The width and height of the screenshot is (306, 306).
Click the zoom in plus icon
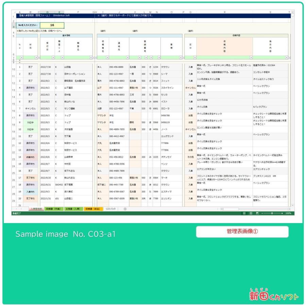pyautogui.click(x=282, y=213)
